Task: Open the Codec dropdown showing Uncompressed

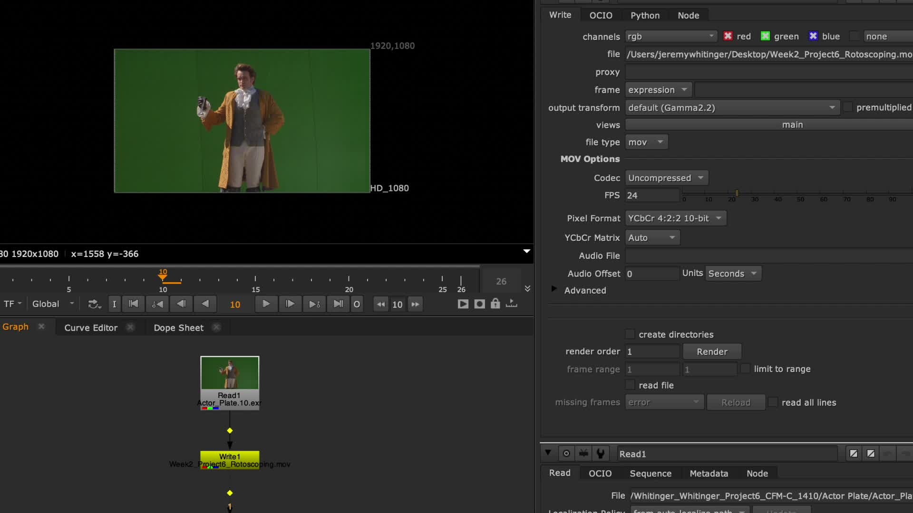Action: [666, 178]
